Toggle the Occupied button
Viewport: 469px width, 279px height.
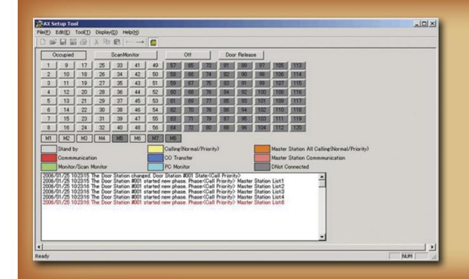[x=63, y=55]
